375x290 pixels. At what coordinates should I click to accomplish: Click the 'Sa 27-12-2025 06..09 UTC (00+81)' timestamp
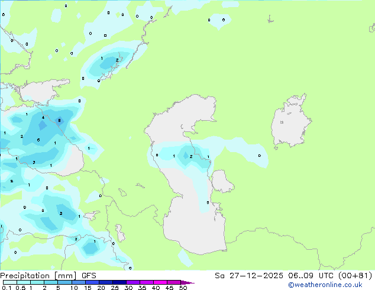tap(293, 276)
